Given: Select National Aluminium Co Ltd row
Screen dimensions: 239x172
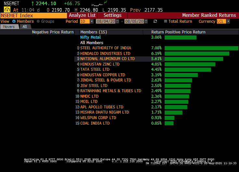Looking at the screenshot, I should click(107, 59).
